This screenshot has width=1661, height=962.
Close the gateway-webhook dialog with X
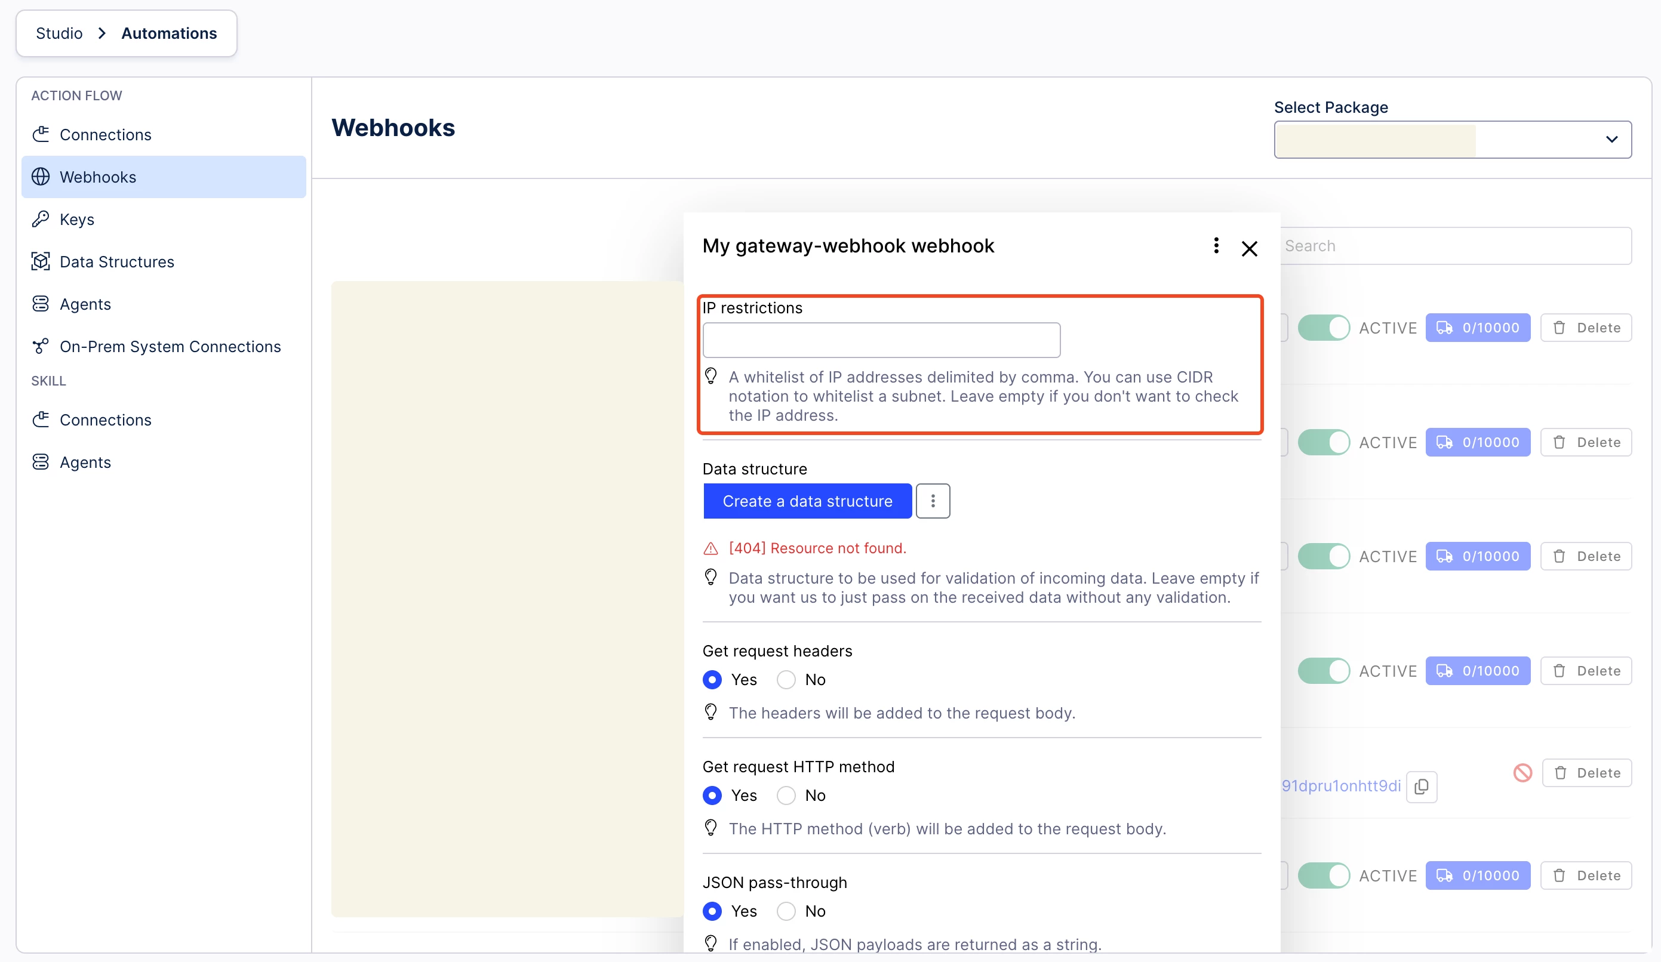coord(1249,248)
